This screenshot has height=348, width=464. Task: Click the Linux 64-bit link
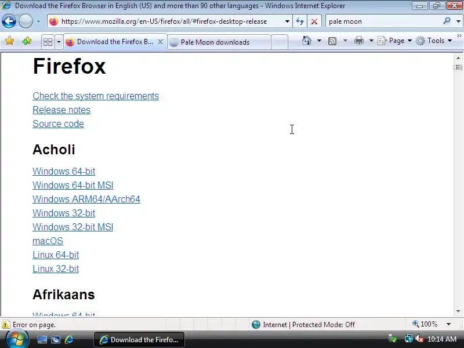pos(56,255)
